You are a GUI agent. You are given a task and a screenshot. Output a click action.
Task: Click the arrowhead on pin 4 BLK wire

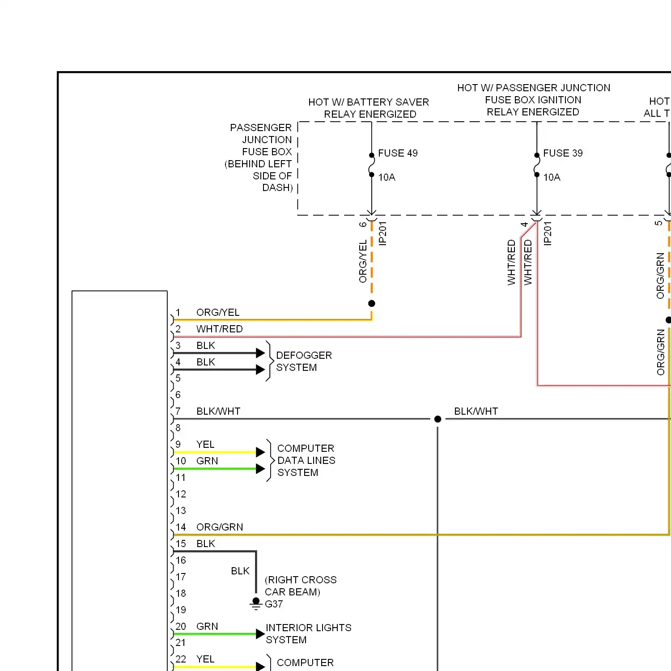pos(260,369)
